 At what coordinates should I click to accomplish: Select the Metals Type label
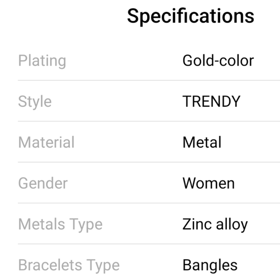click(60, 224)
